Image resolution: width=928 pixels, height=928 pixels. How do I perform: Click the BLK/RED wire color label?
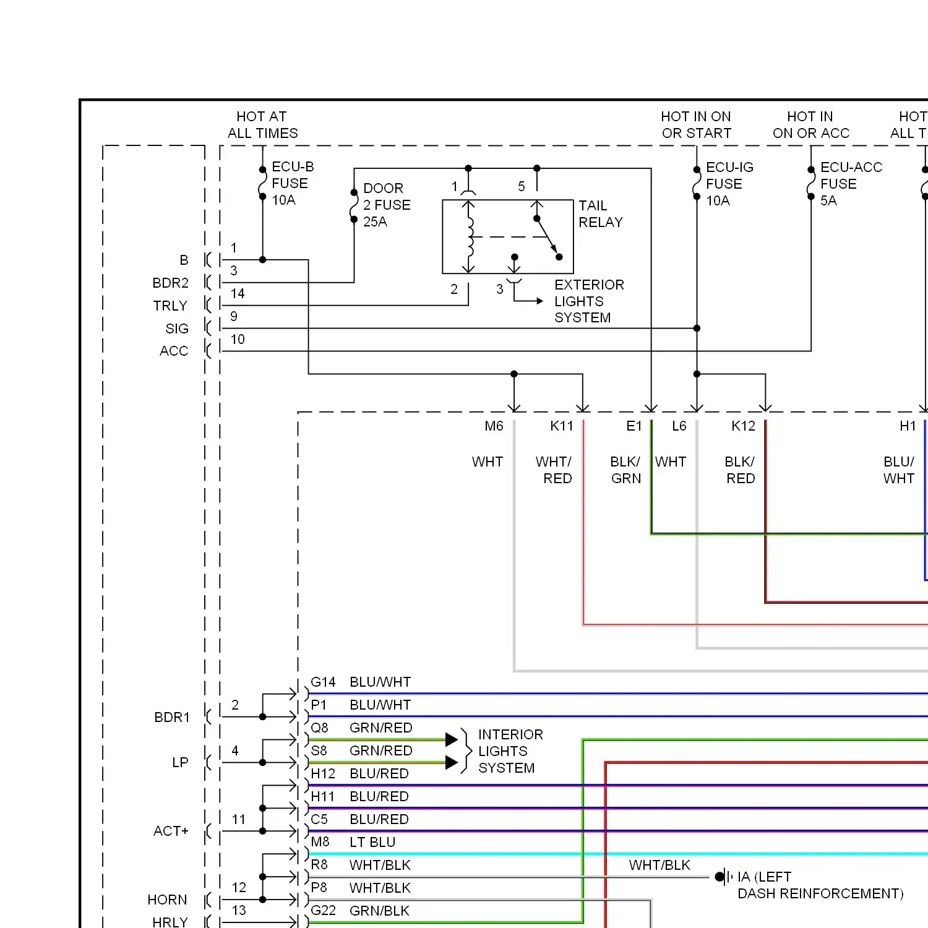click(x=739, y=470)
